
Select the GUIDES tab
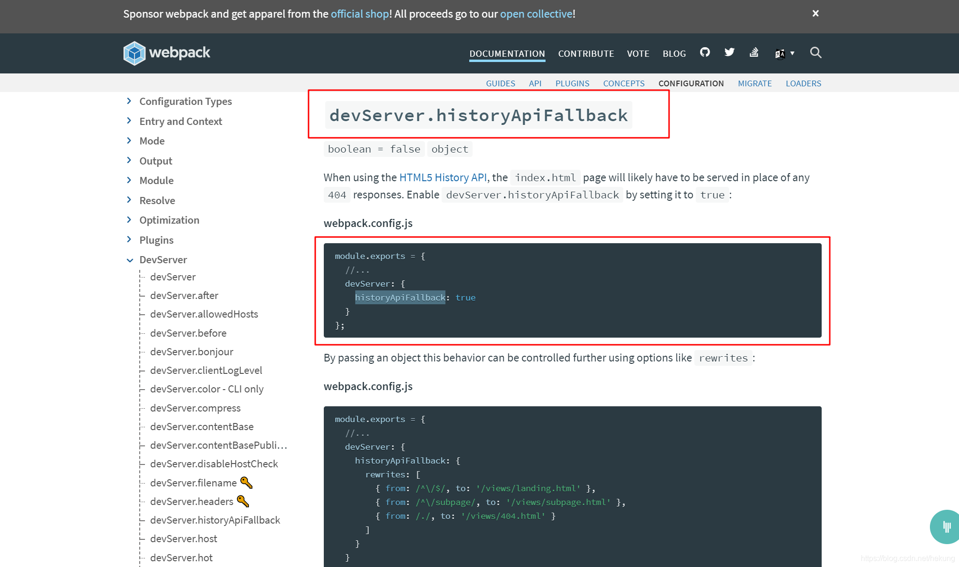[501, 83]
